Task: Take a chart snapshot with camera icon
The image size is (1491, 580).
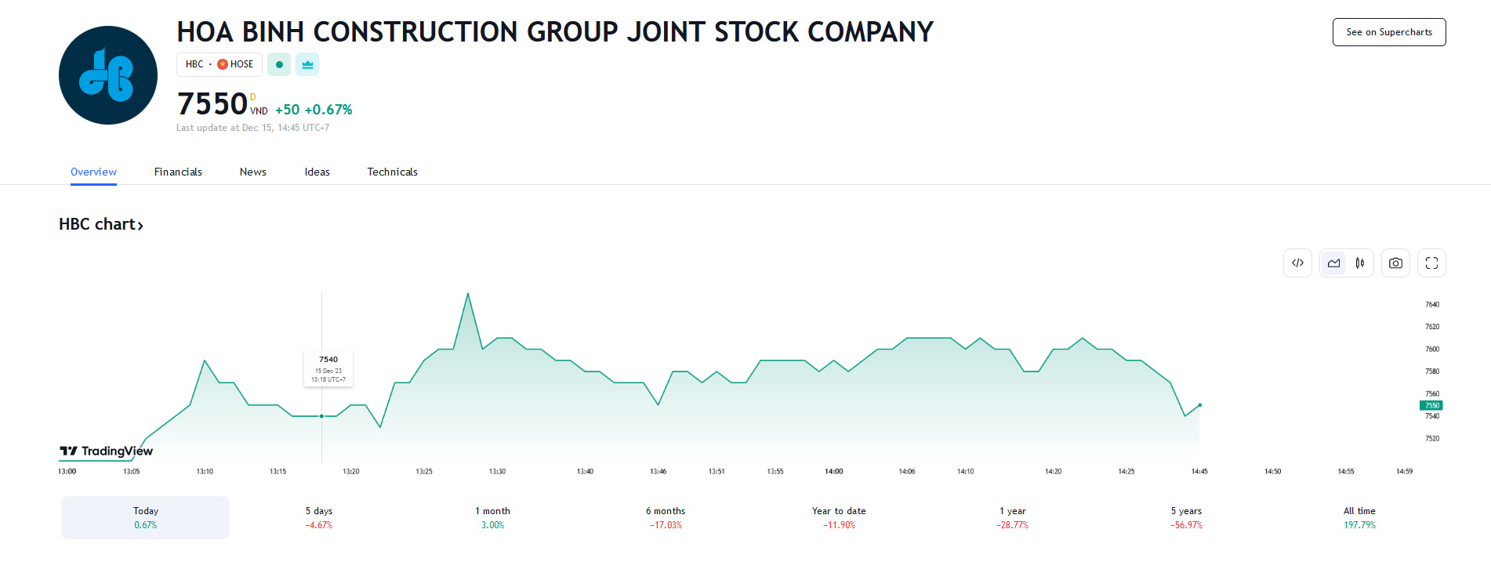Action: 1395,263
